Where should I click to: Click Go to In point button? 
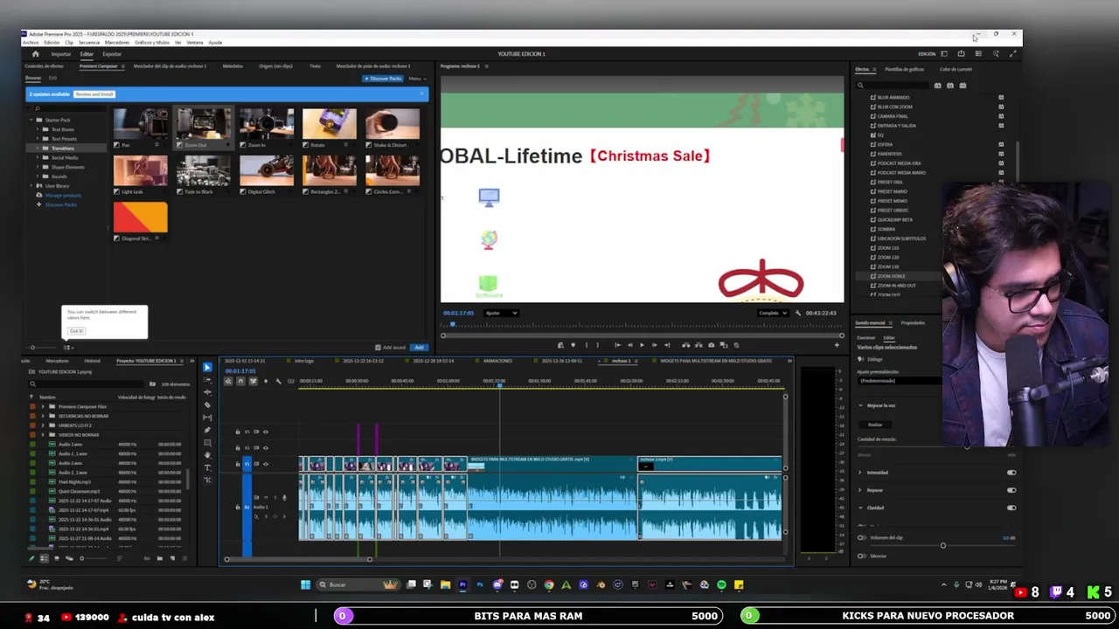tap(617, 345)
